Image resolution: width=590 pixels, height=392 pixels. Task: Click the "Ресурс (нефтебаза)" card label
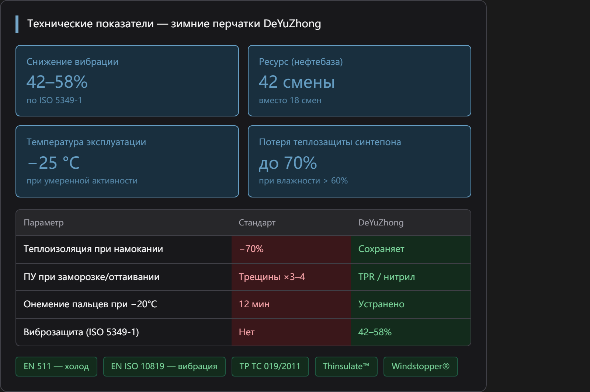[301, 62]
